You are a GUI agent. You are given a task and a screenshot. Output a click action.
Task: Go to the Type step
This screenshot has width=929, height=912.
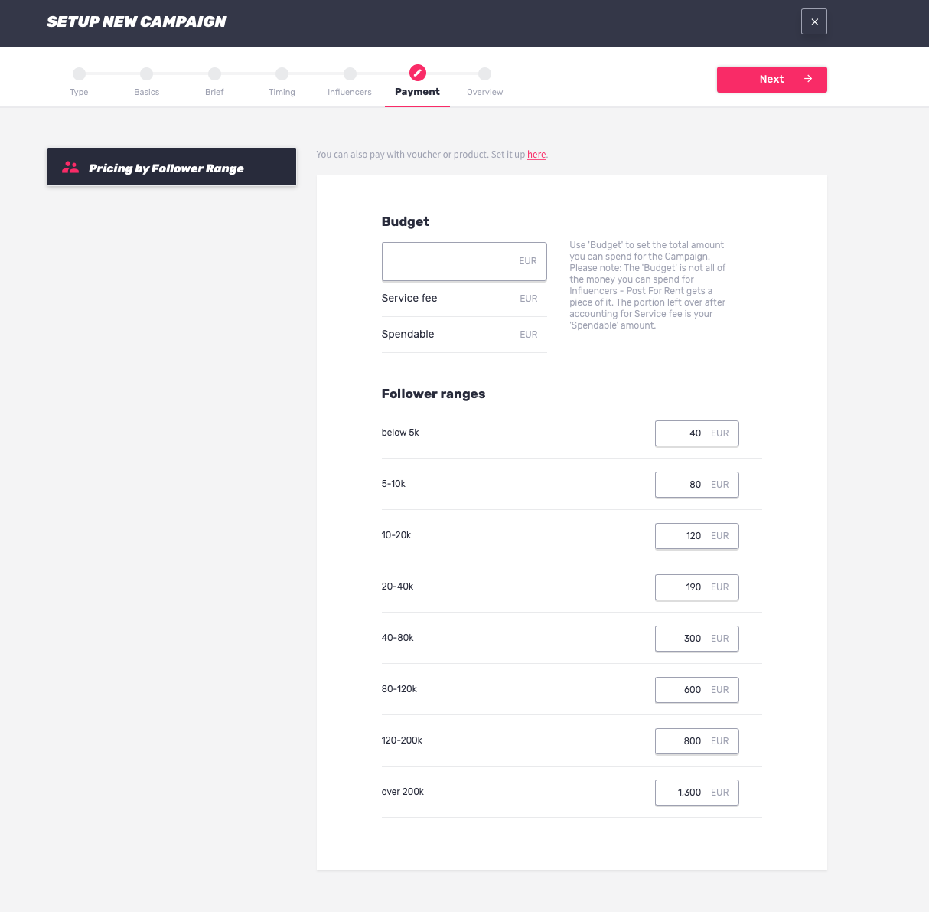pos(79,82)
